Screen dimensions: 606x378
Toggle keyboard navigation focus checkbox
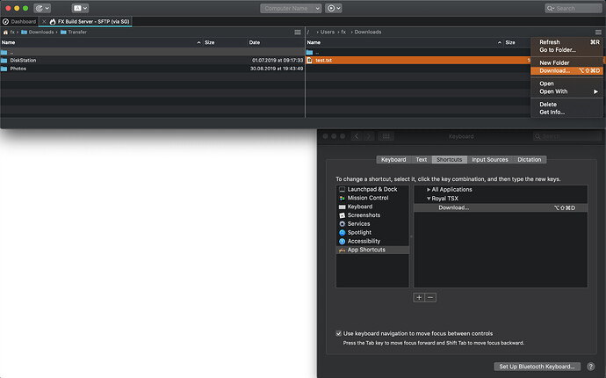(340, 333)
